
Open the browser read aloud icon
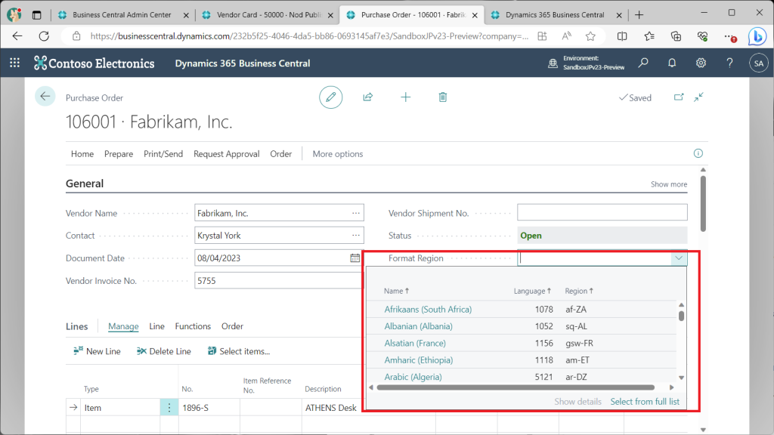tap(567, 36)
